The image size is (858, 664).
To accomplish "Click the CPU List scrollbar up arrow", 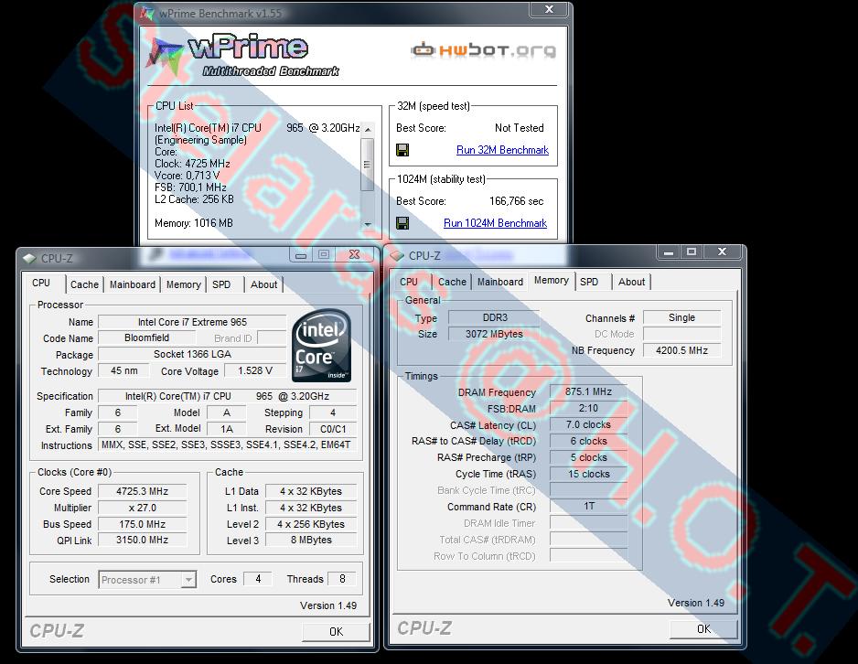I will (x=368, y=129).
